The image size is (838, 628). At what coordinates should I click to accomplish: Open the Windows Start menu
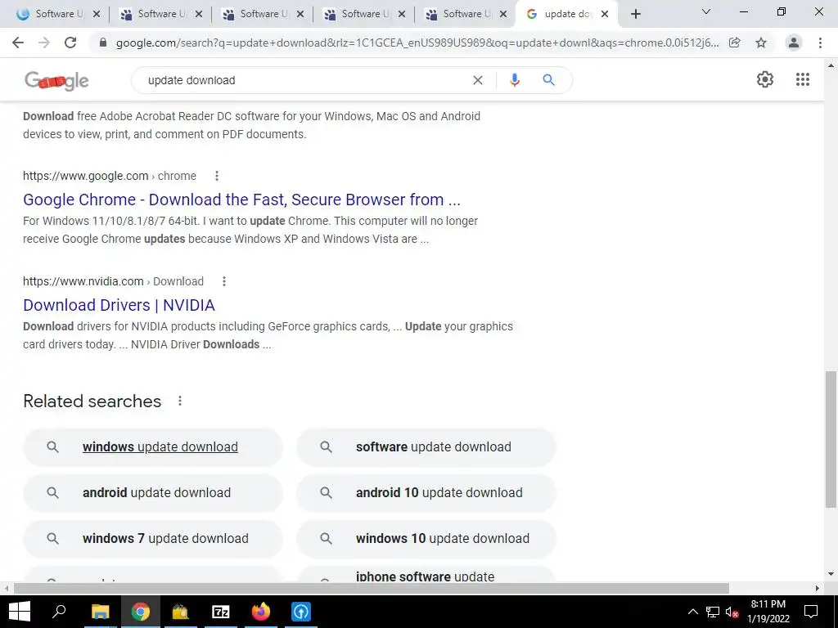(20, 612)
